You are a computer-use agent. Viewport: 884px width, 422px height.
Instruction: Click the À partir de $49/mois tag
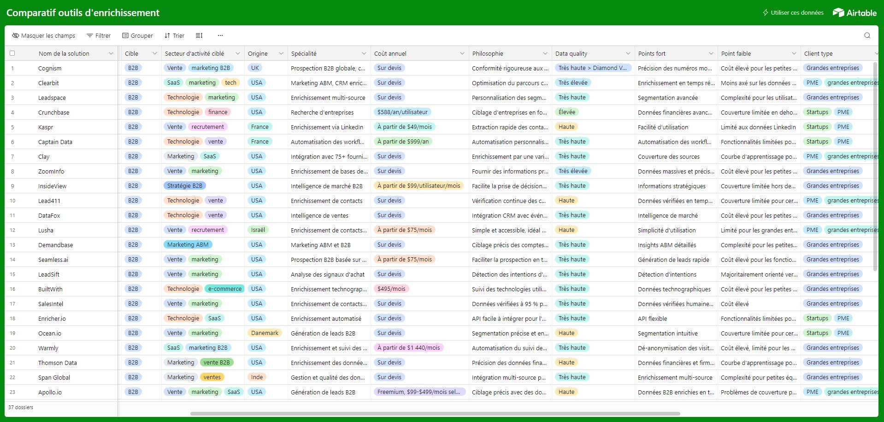[405, 127]
